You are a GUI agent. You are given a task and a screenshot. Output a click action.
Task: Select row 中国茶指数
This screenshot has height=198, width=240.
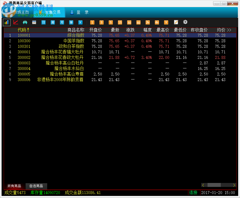(x=120, y=41)
